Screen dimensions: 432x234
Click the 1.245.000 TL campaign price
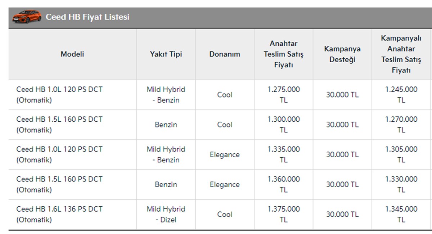tap(401, 95)
